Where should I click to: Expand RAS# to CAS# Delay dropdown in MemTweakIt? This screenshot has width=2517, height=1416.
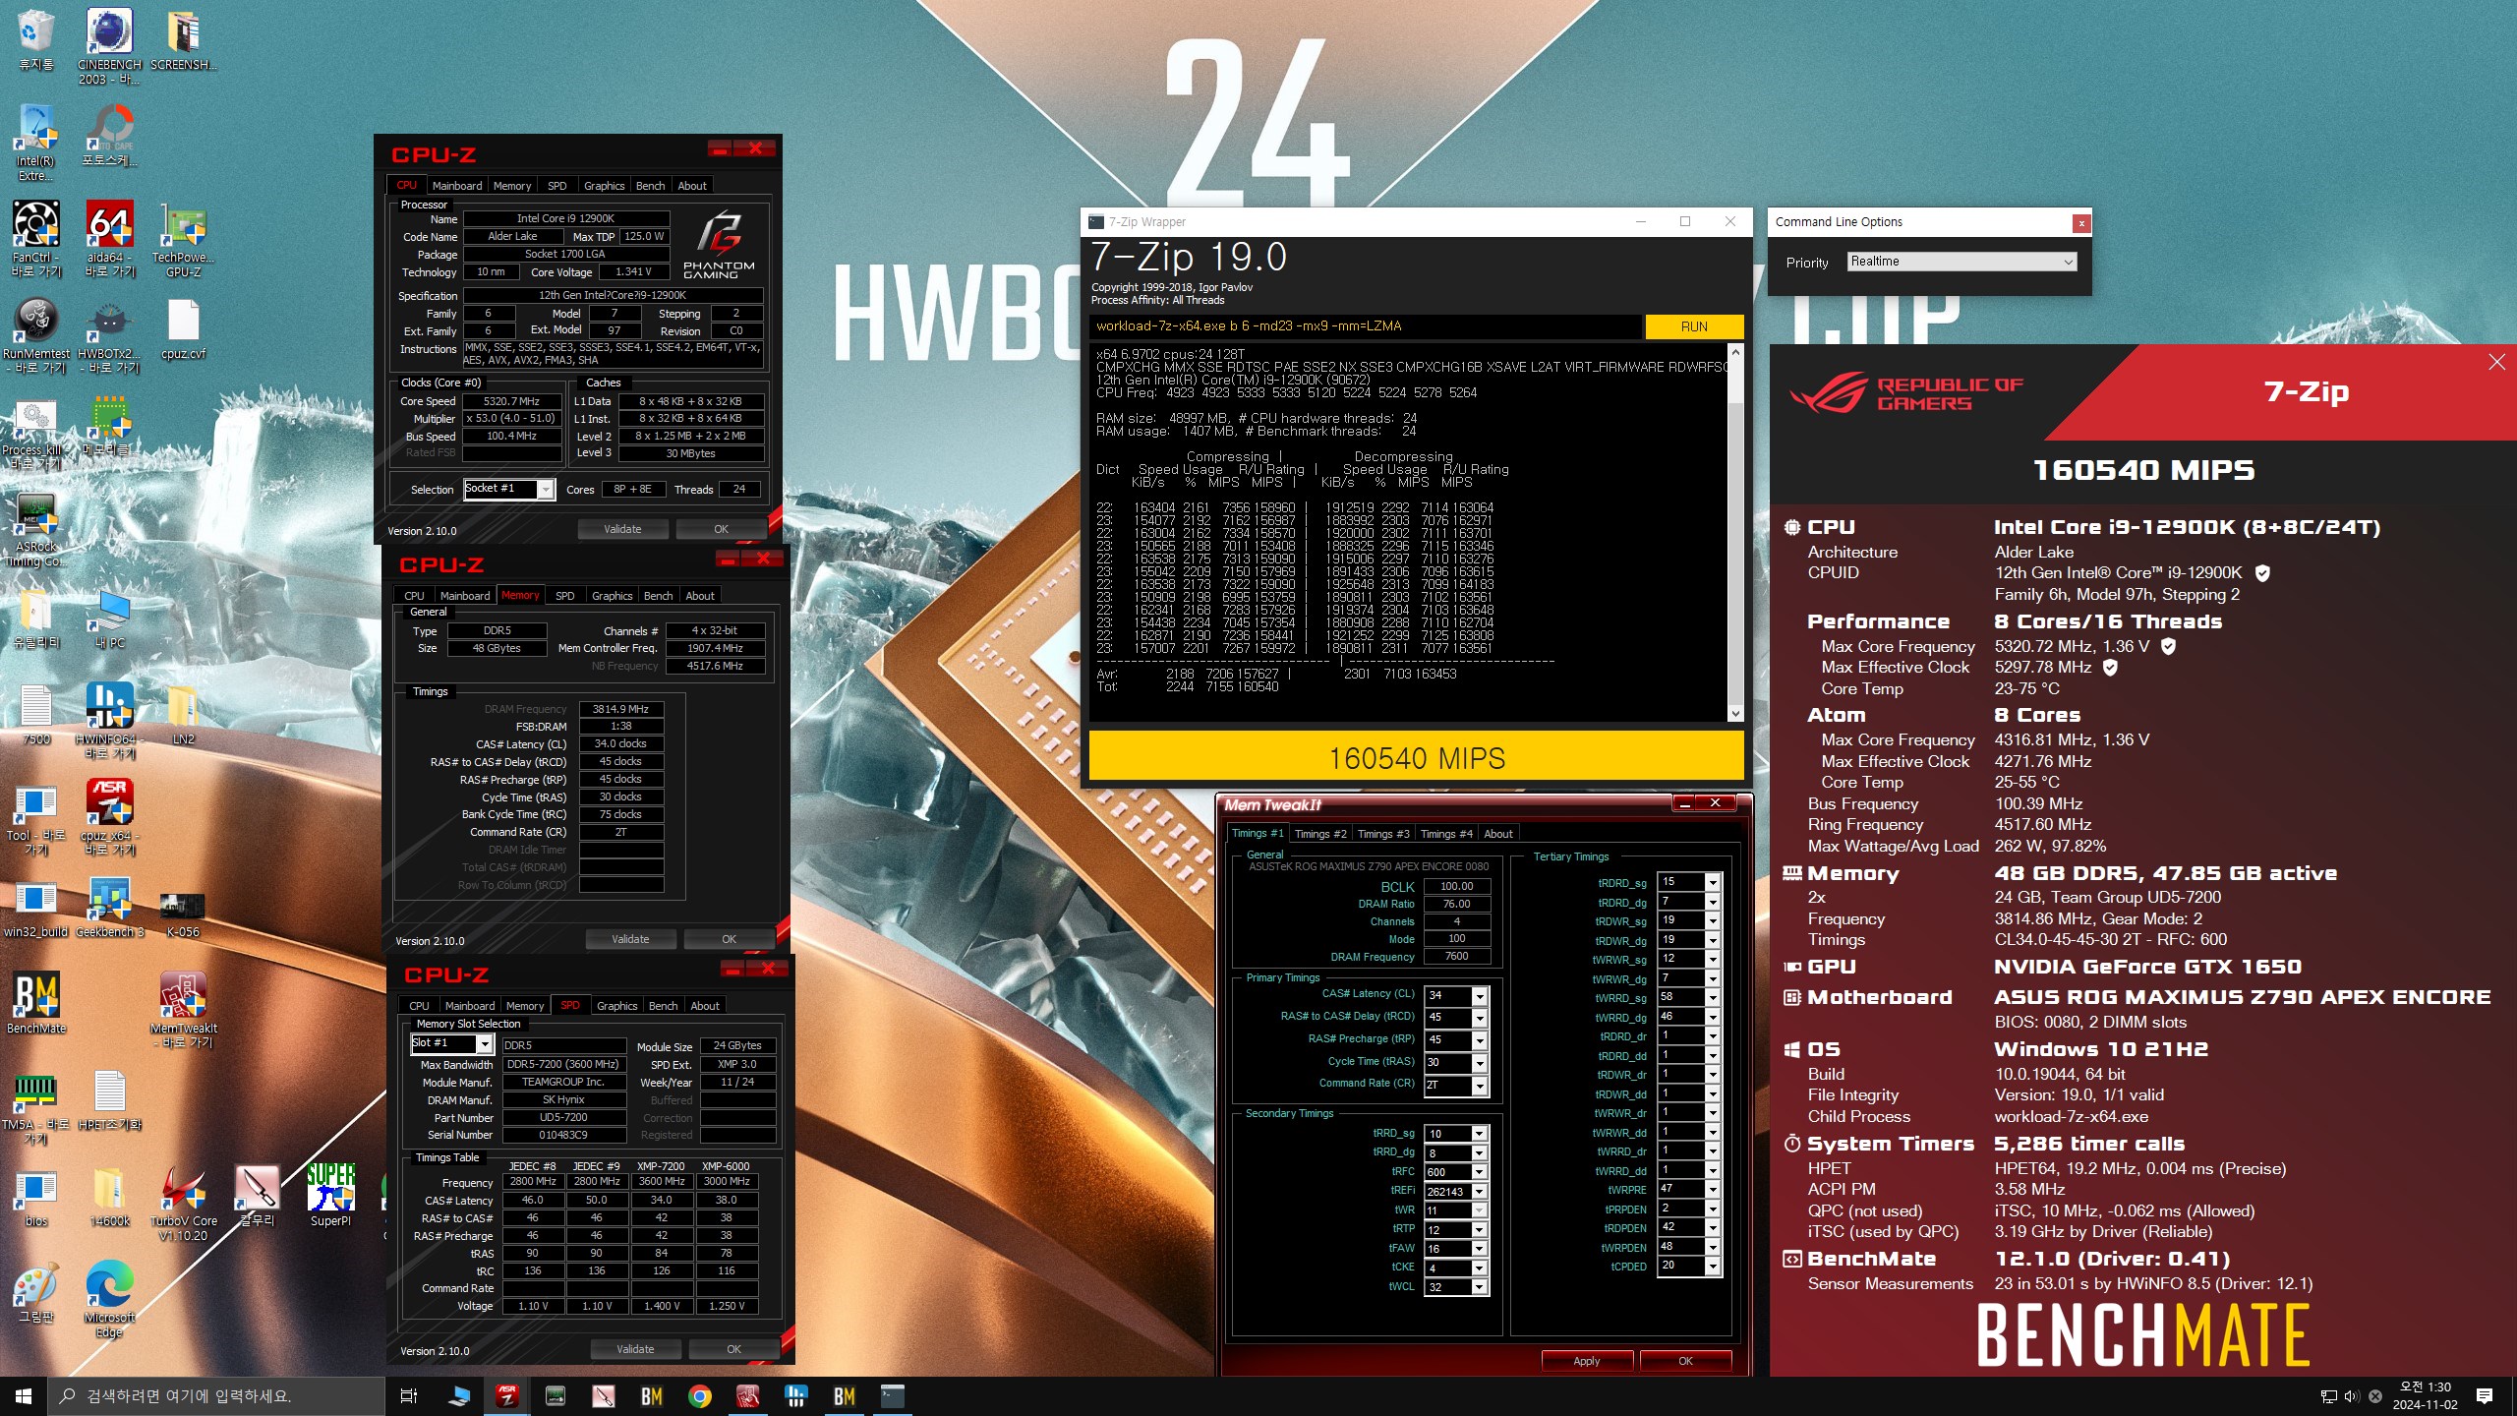pos(1479,1018)
